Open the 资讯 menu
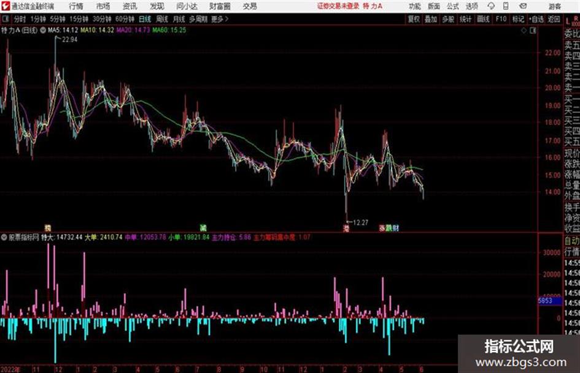The image size is (580, 373). (x=130, y=6)
